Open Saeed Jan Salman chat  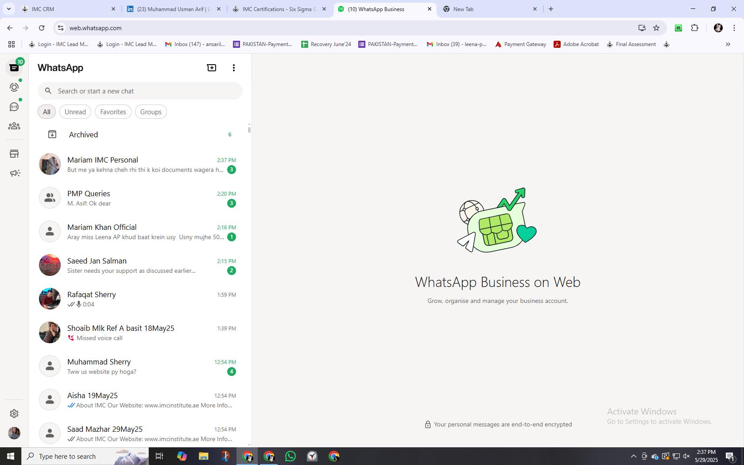pos(140,265)
